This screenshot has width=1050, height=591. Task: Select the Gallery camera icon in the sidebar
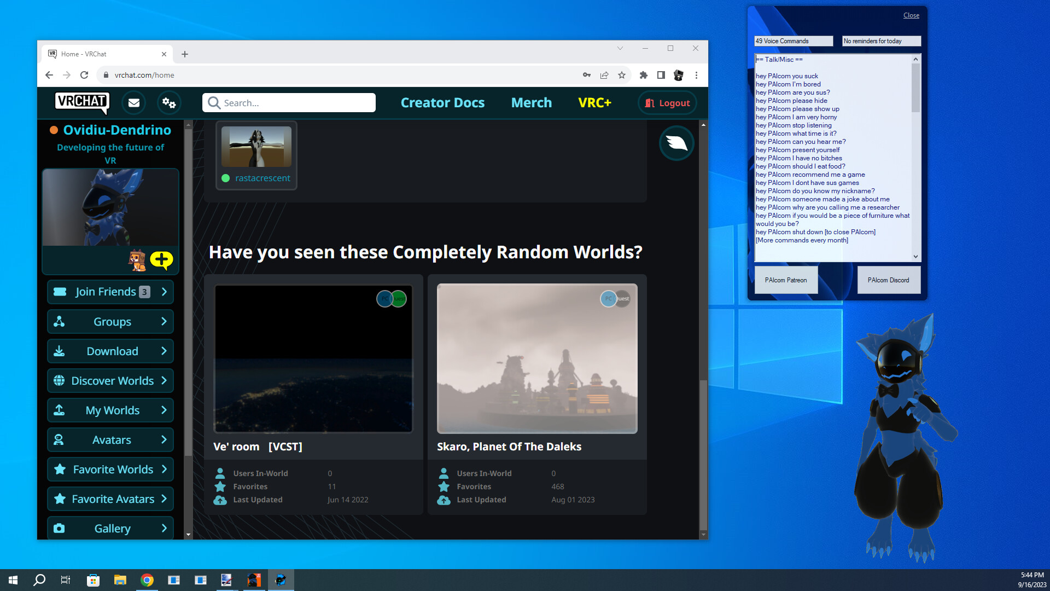click(x=58, y=528)
